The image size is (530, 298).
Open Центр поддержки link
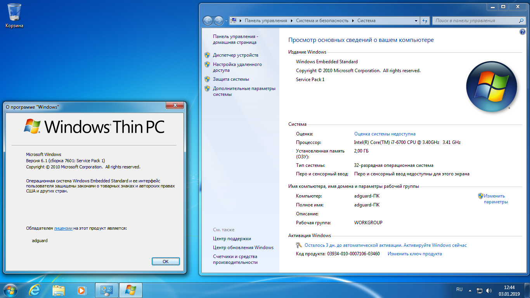tap(232, 239)
